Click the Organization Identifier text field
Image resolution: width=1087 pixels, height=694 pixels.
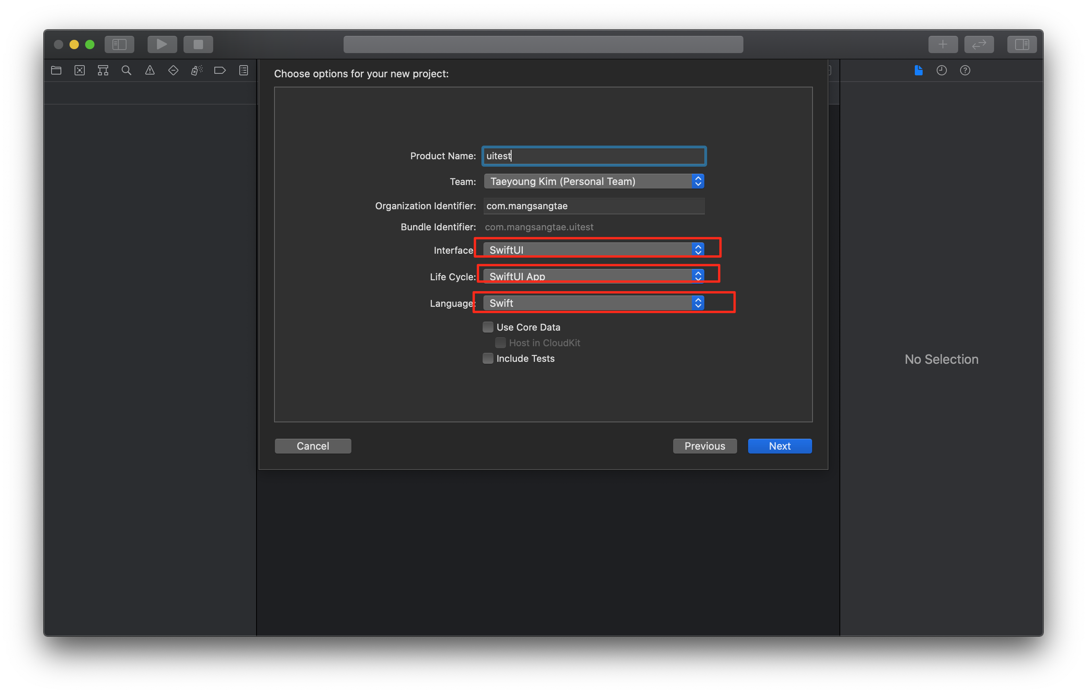coord(593,206)
